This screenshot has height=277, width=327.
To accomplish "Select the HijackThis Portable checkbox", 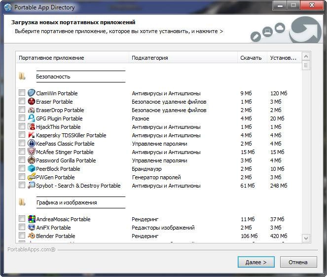I will point(22,126).
